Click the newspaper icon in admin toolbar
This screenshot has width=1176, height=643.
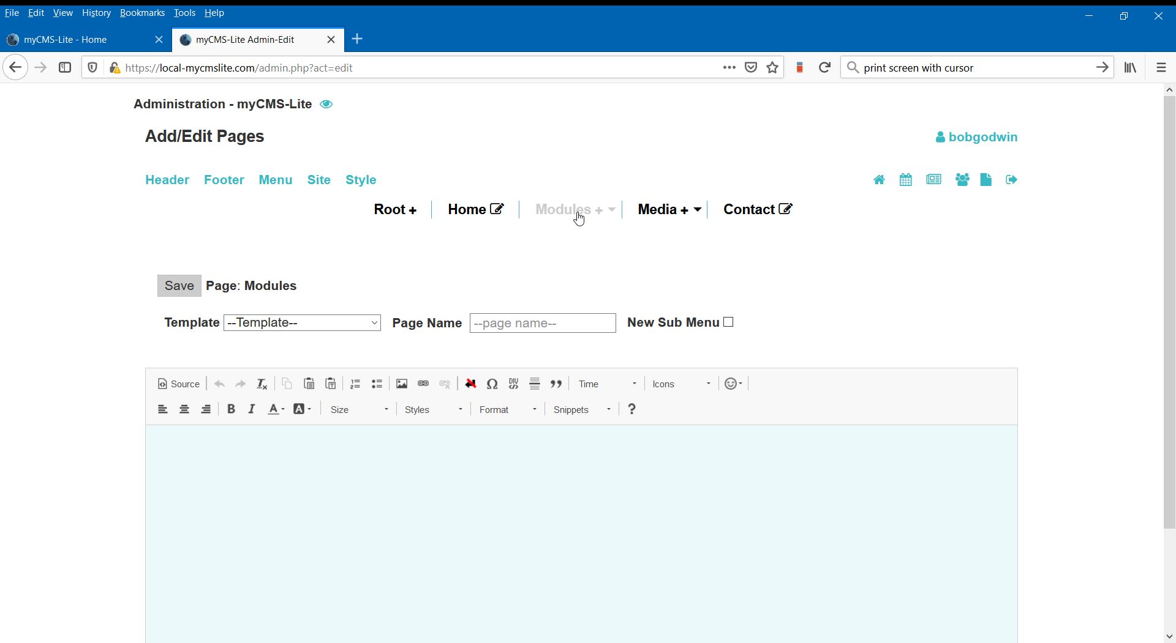933,180
